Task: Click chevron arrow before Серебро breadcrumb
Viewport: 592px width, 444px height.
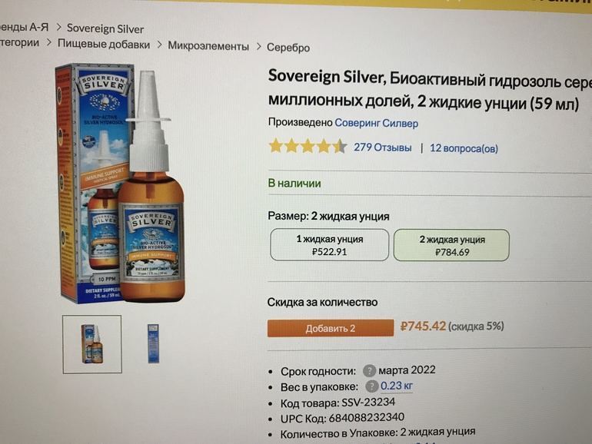Action: pos(258,46)
